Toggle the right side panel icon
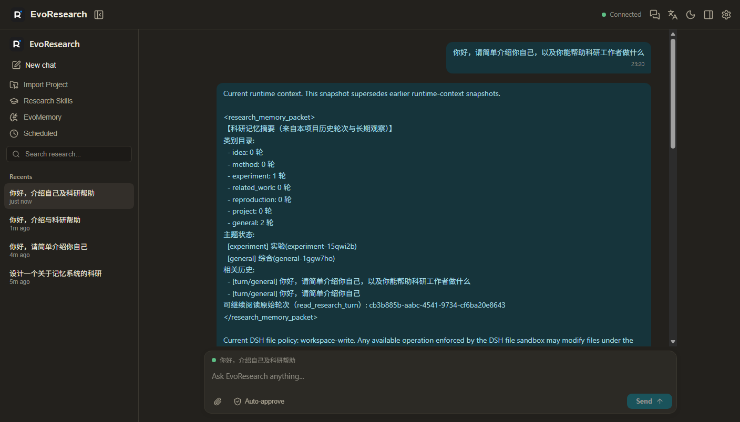 point(708,15)
